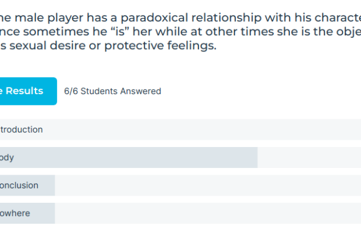Click the unfilled portion of the Nowhere bar
Screen dimensions: 361x240
click(208, 214)
